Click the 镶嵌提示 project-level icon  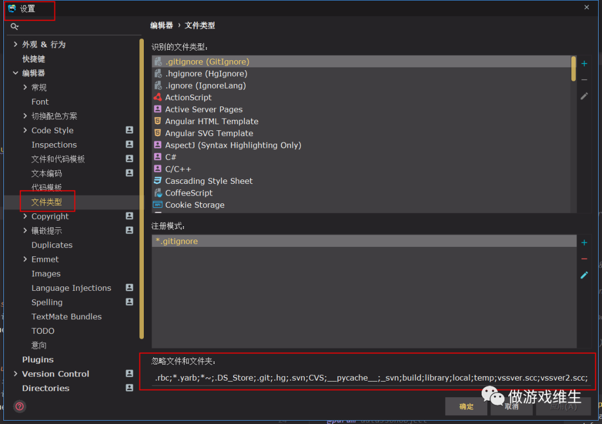pos(129,230)
